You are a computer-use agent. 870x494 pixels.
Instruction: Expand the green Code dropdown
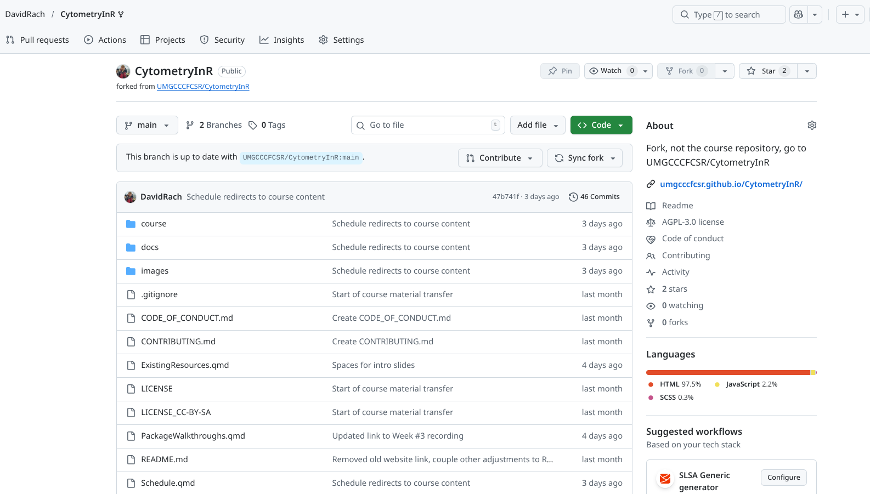pos(601,125)
